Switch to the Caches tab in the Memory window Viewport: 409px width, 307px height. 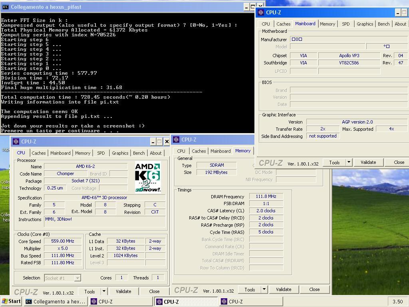coord(199,151)
